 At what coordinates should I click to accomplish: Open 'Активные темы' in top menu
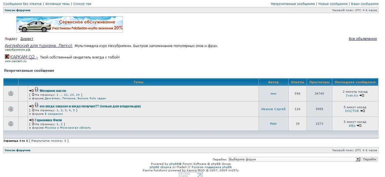(57, 4)
